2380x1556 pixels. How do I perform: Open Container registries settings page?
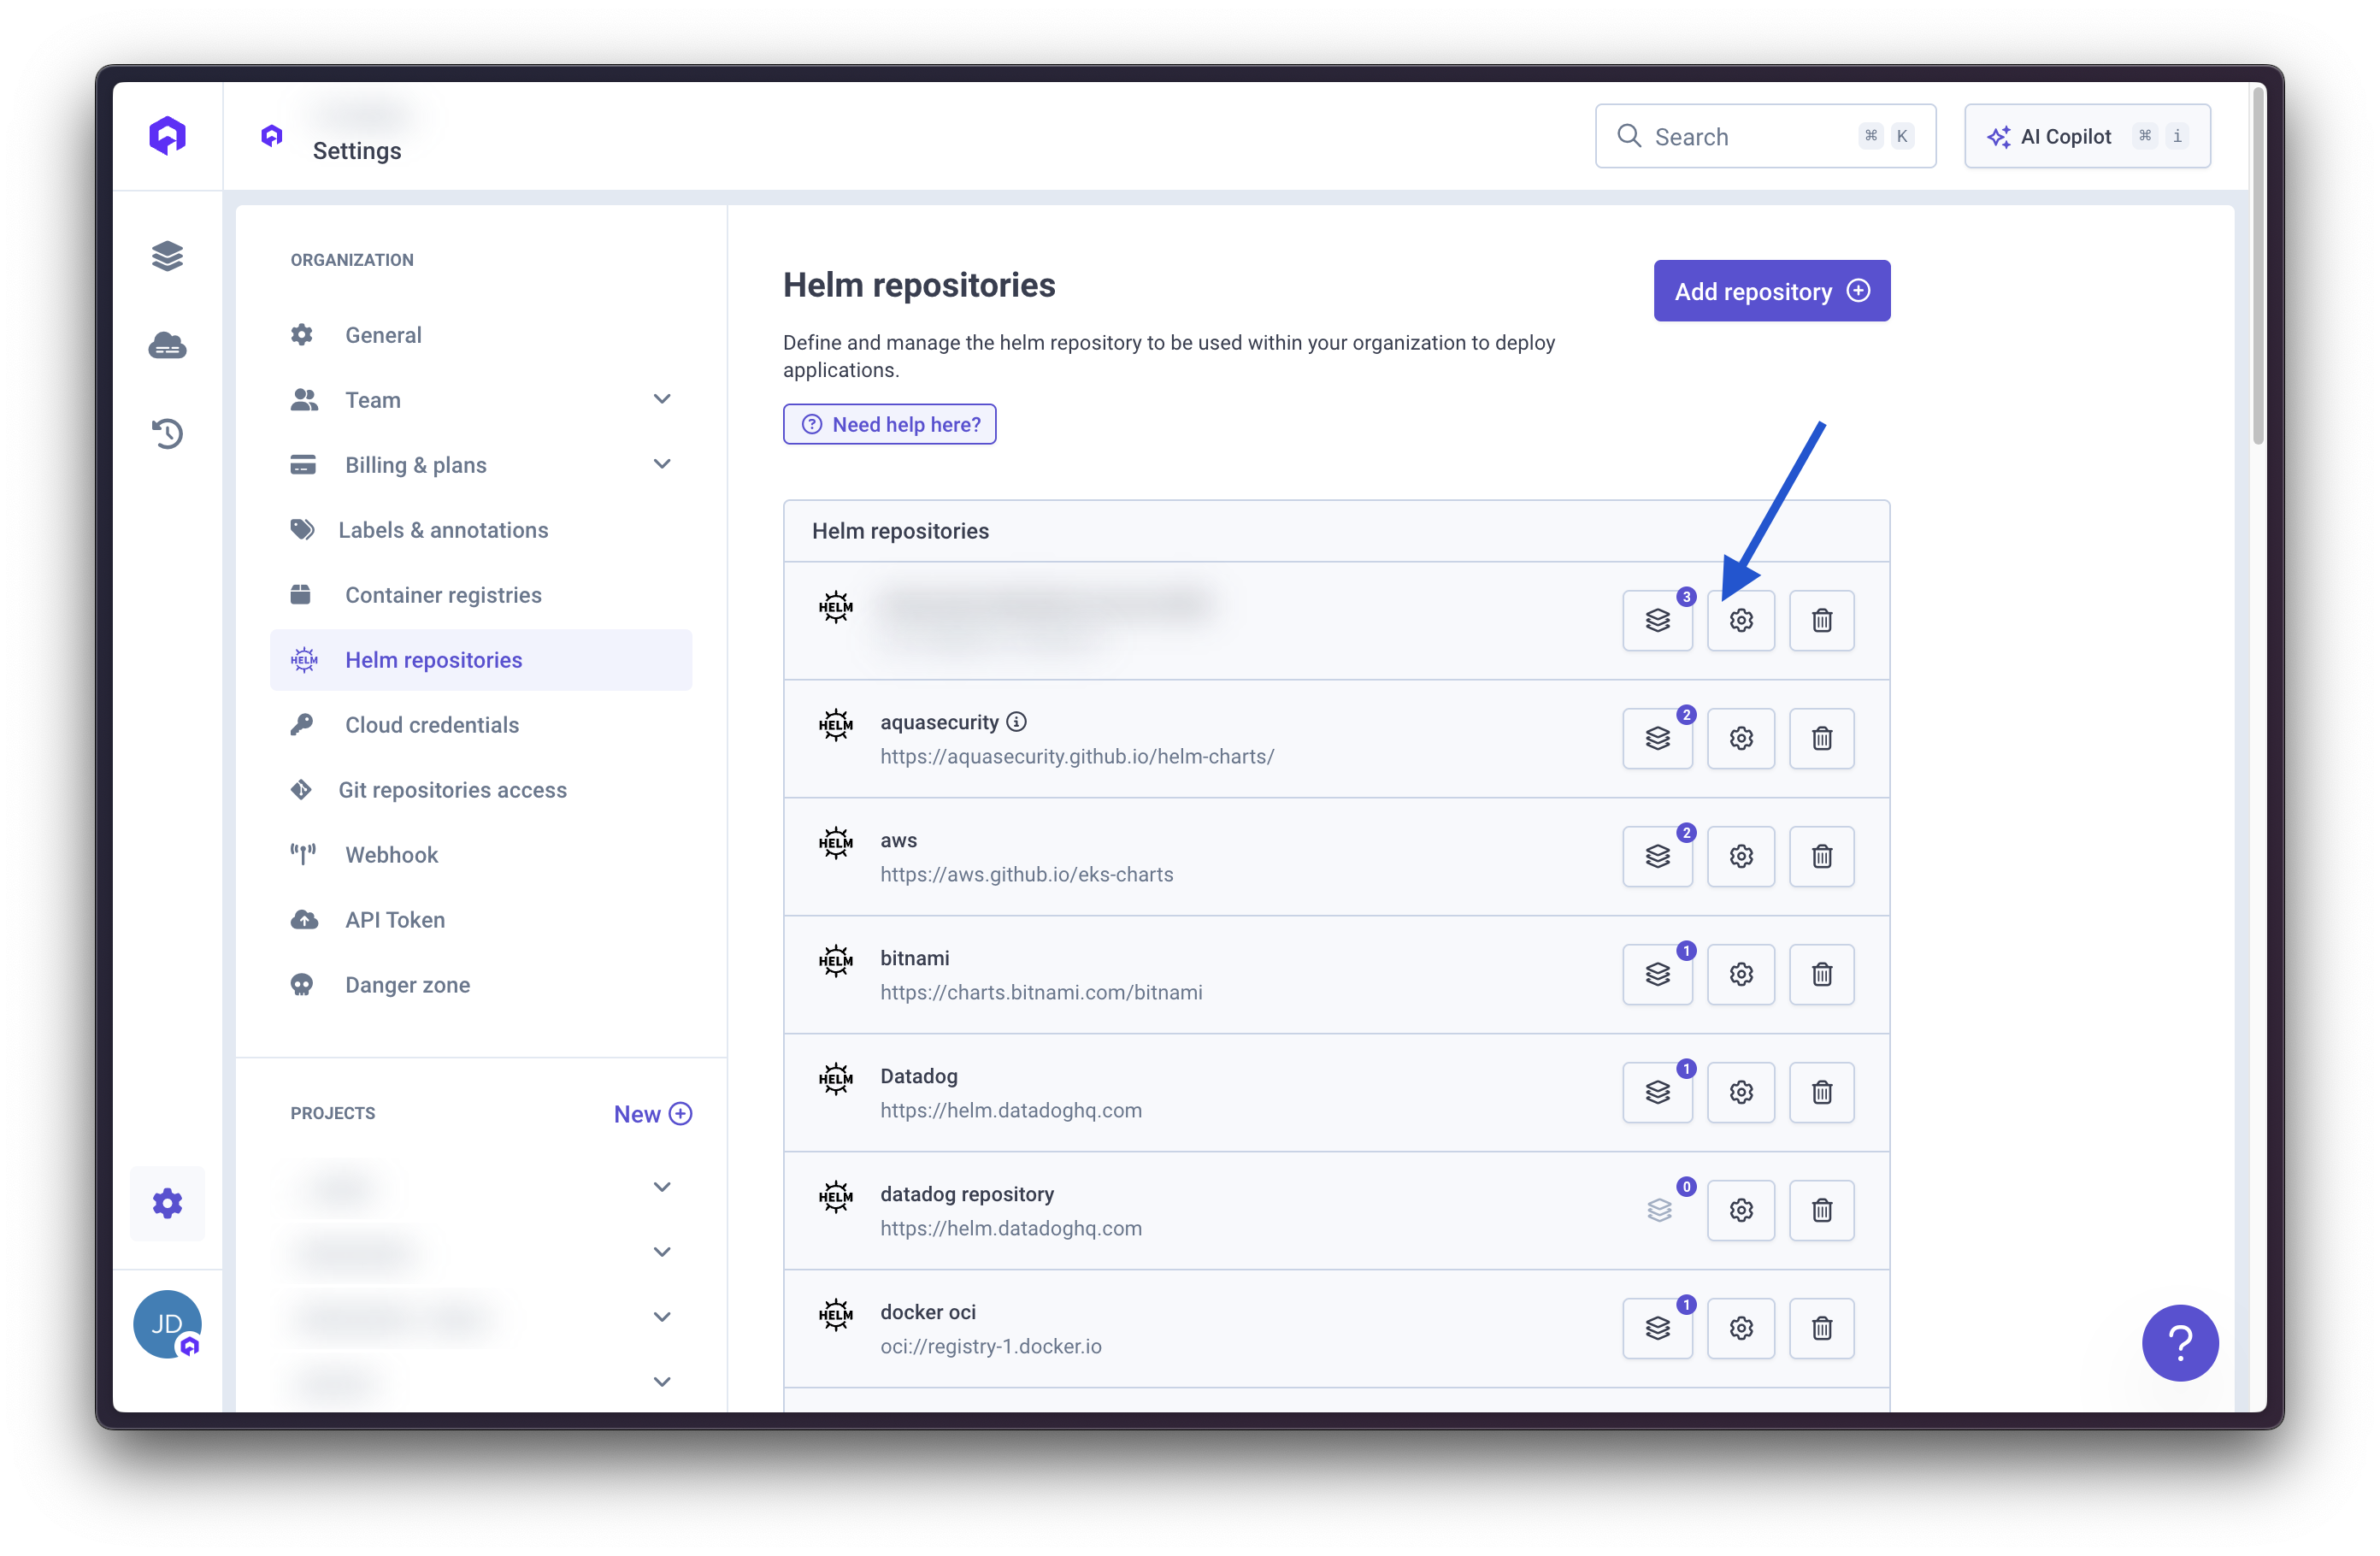[x=443, y=595]
